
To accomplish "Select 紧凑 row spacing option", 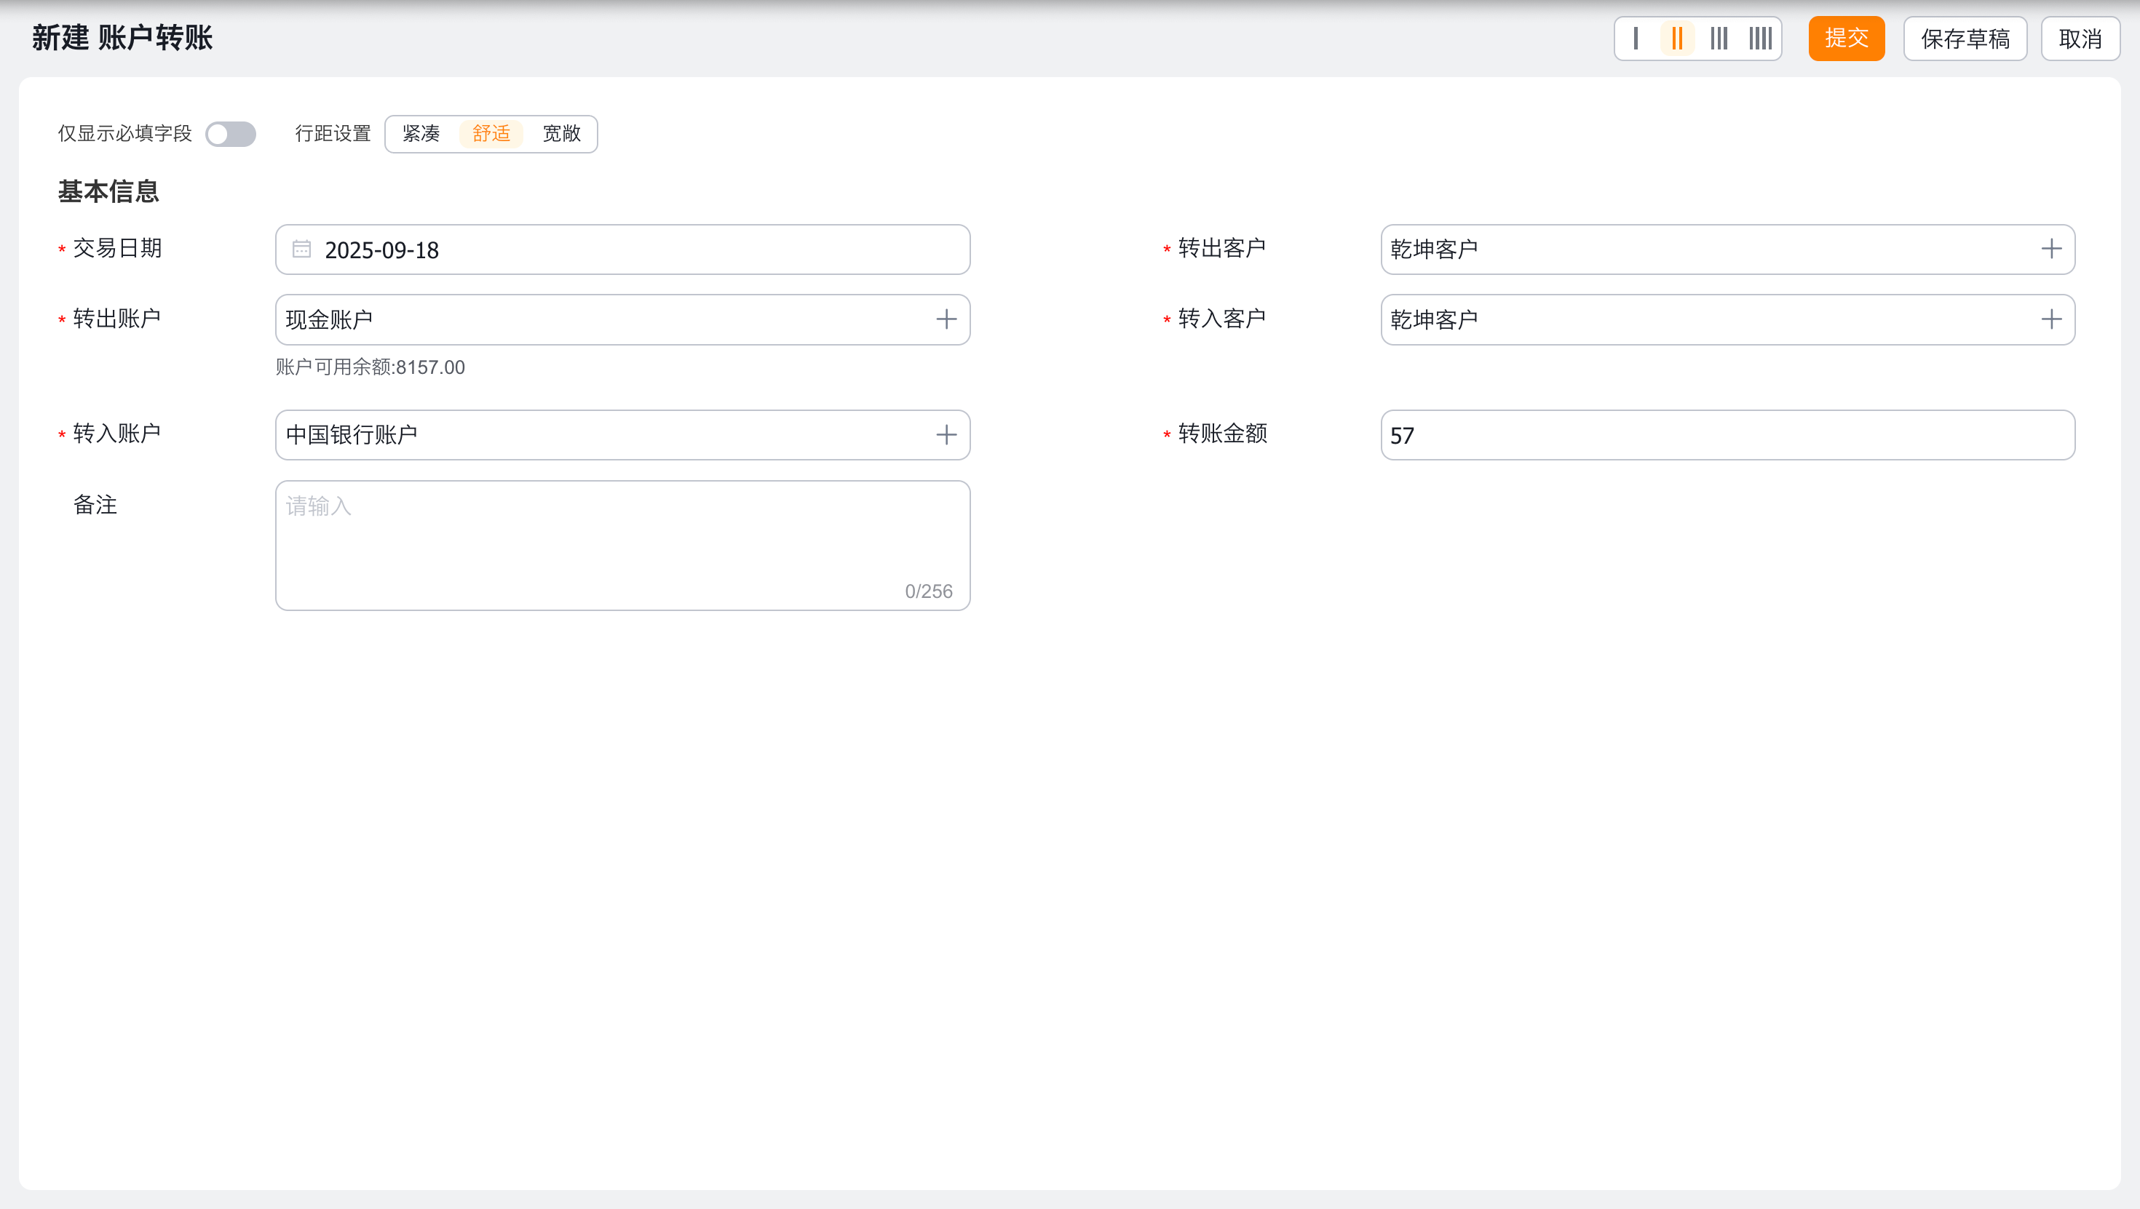I will pos(421,134).
